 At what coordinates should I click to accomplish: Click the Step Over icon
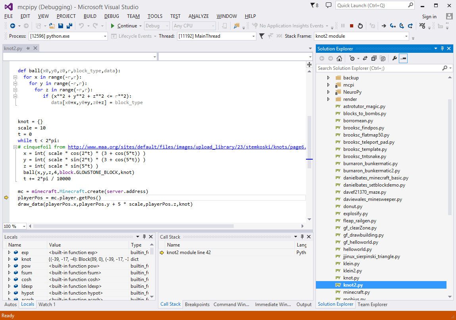coord(402,25)
